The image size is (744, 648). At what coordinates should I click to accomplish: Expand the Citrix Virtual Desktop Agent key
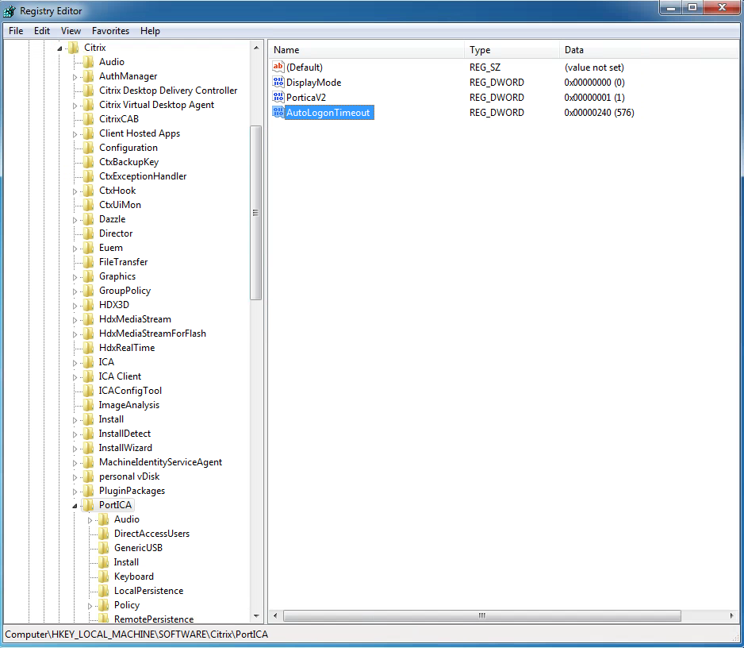tap(75, 106)
